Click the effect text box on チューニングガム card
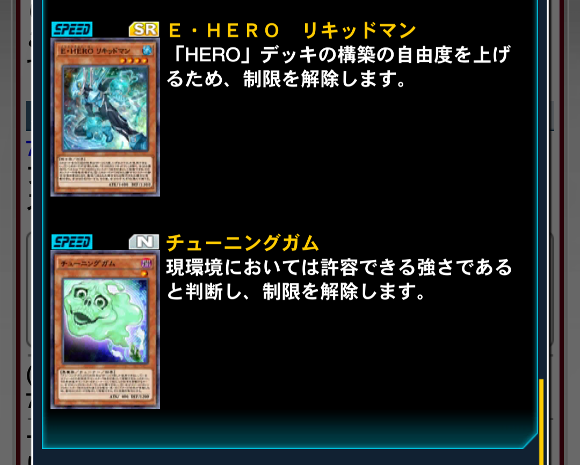 (105, 384)
